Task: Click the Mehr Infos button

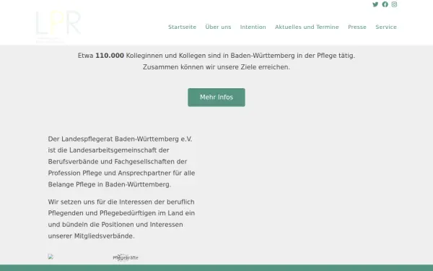Action: pos(216,98)
